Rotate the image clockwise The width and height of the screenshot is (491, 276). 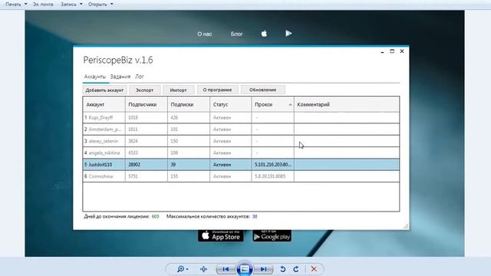tap(296, 269)
